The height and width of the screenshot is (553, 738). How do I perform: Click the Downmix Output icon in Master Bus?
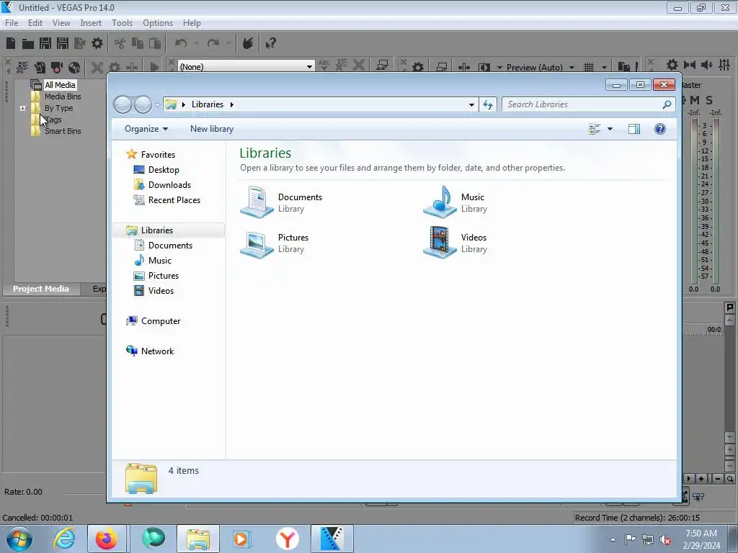click(x=690, y=65)
